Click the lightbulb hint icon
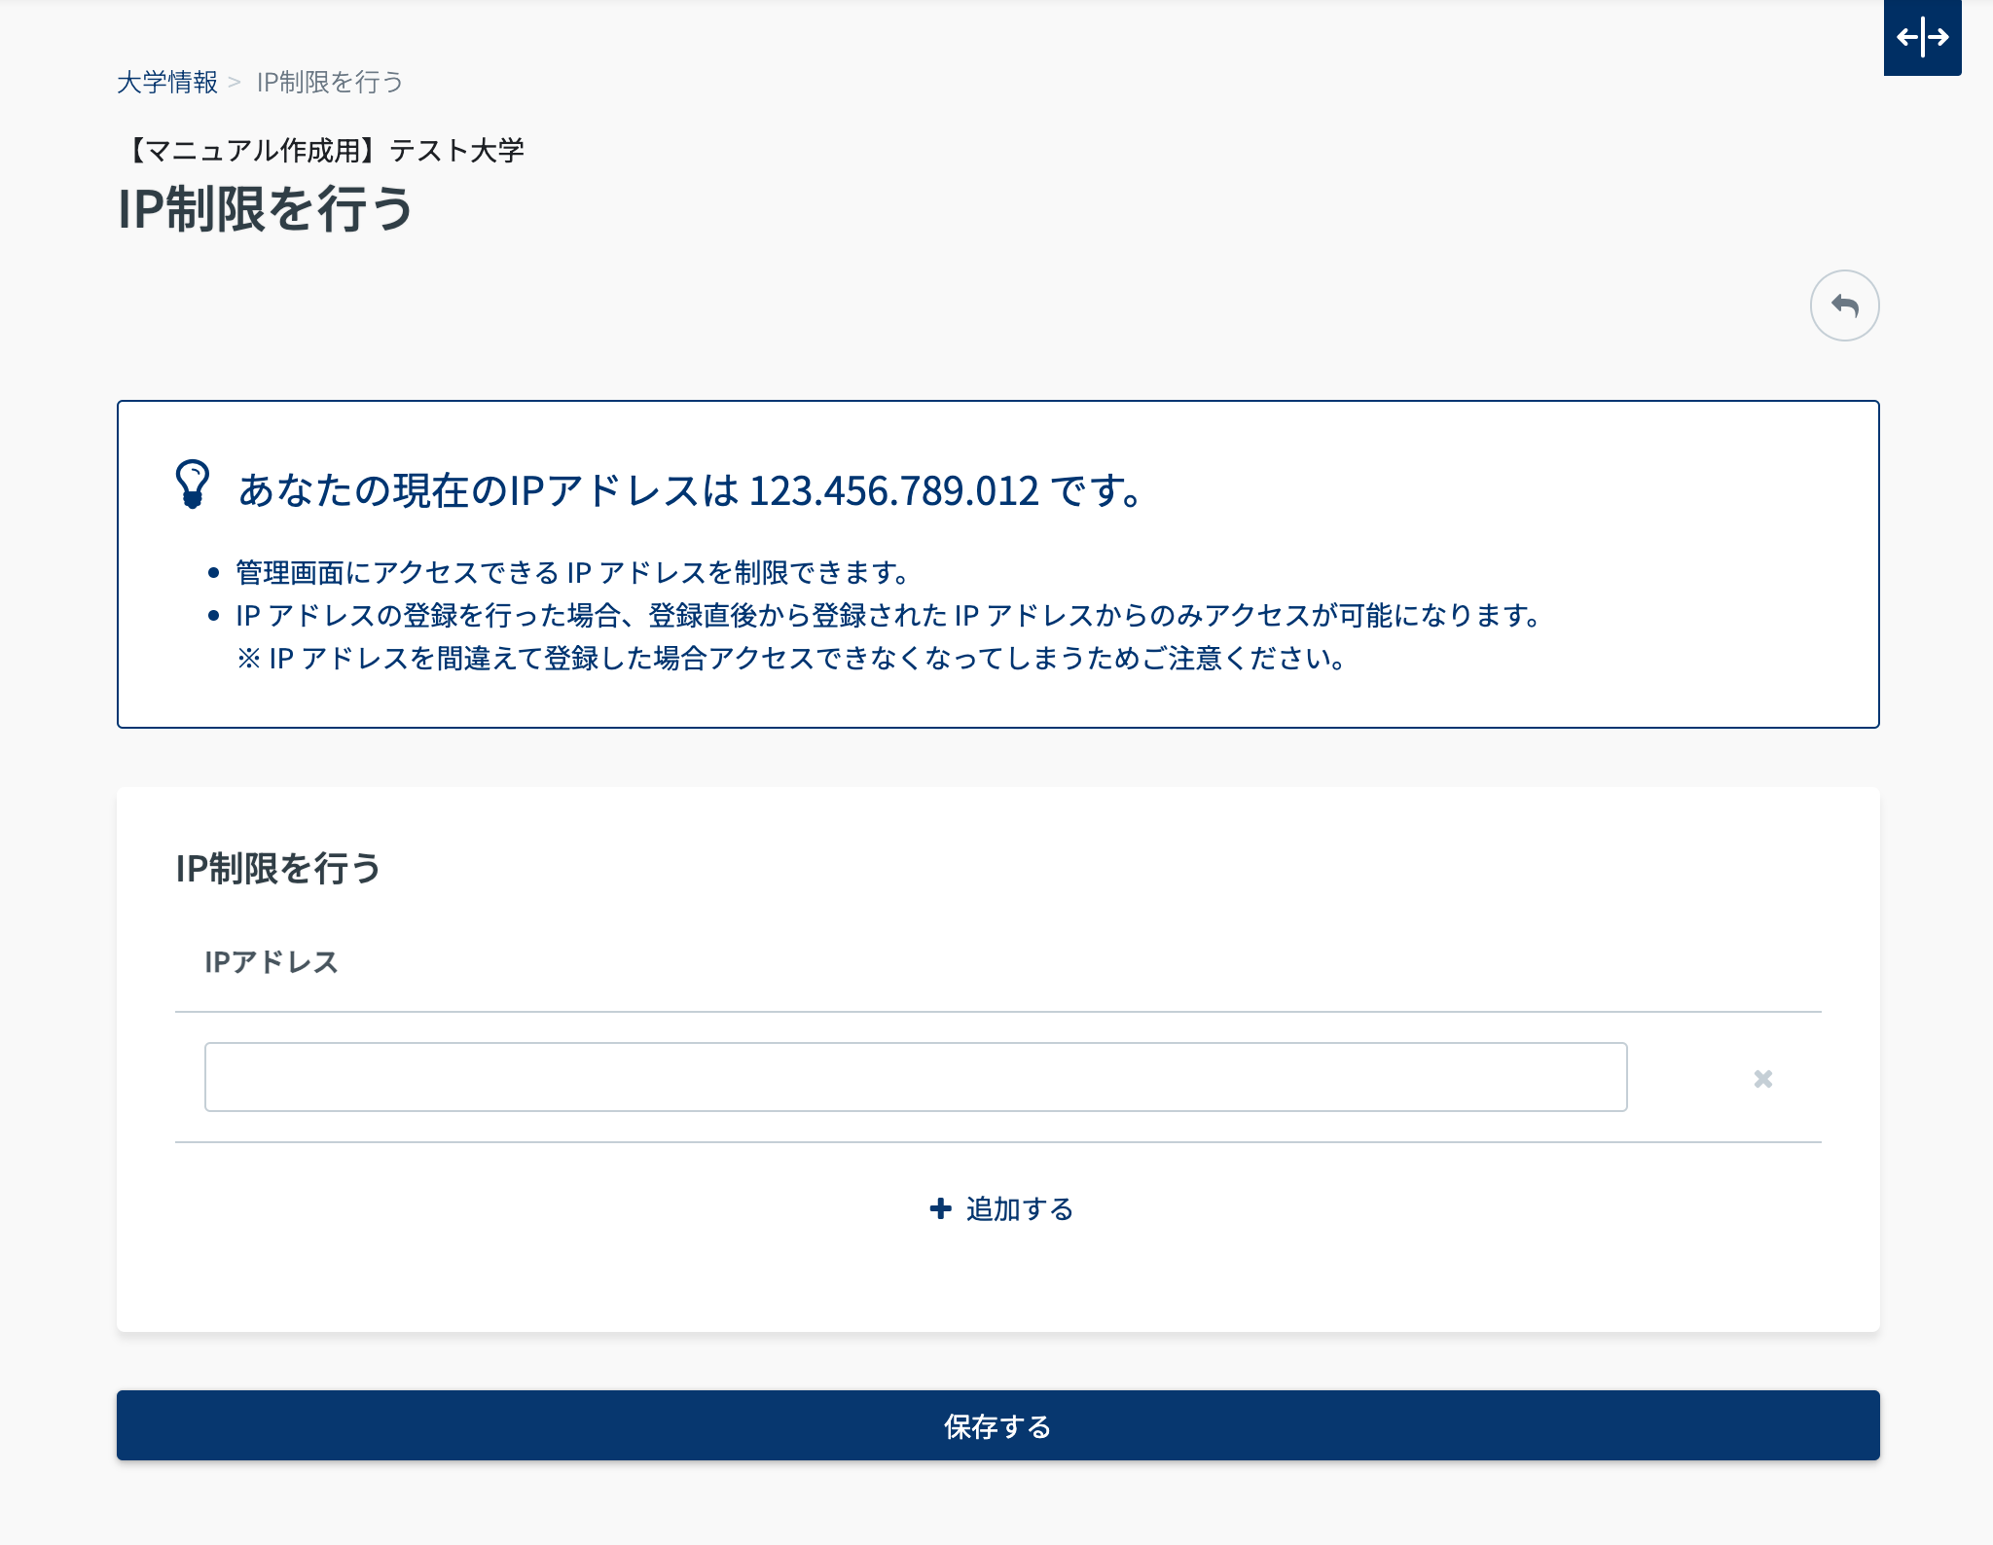This screenshot has height=1545, width=1993. pos(193,484)
